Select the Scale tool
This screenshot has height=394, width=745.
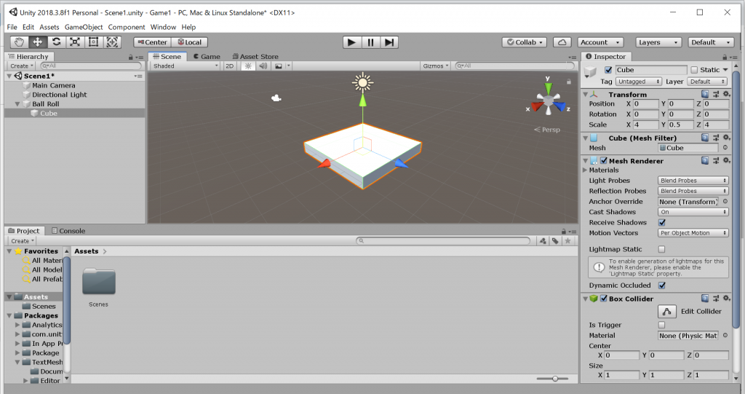(75, 42)
